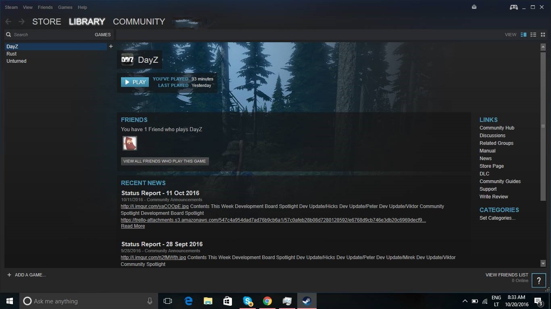Open VIEW FRIENDS LIST

(x=507, y=275)
